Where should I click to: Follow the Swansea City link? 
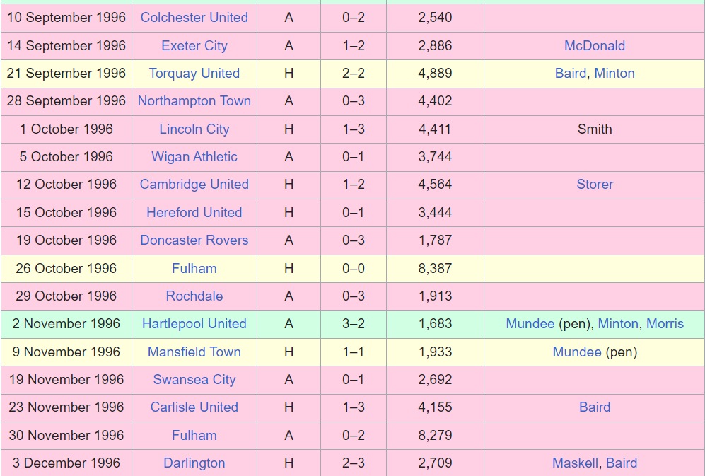(x=194, y=380)
